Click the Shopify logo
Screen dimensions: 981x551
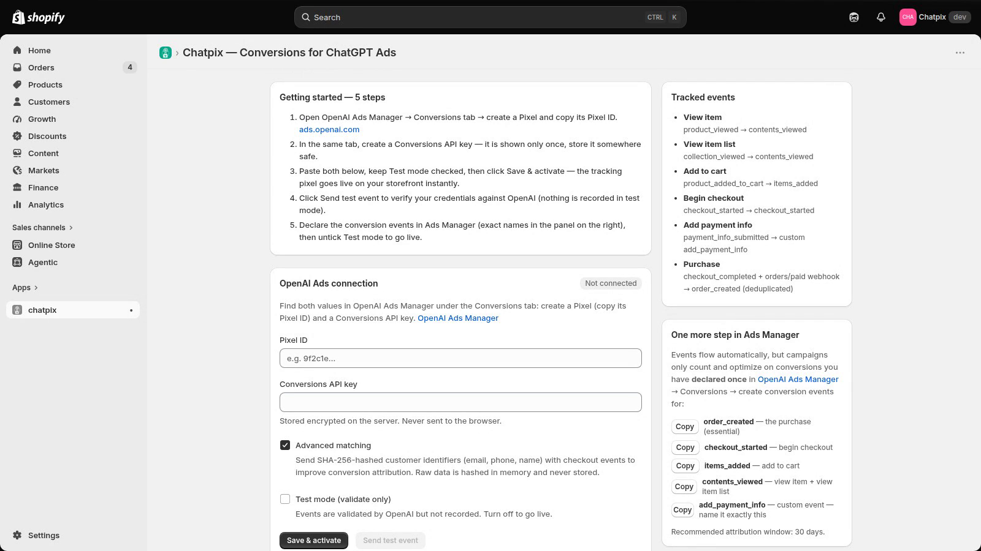tap(38, 17)
